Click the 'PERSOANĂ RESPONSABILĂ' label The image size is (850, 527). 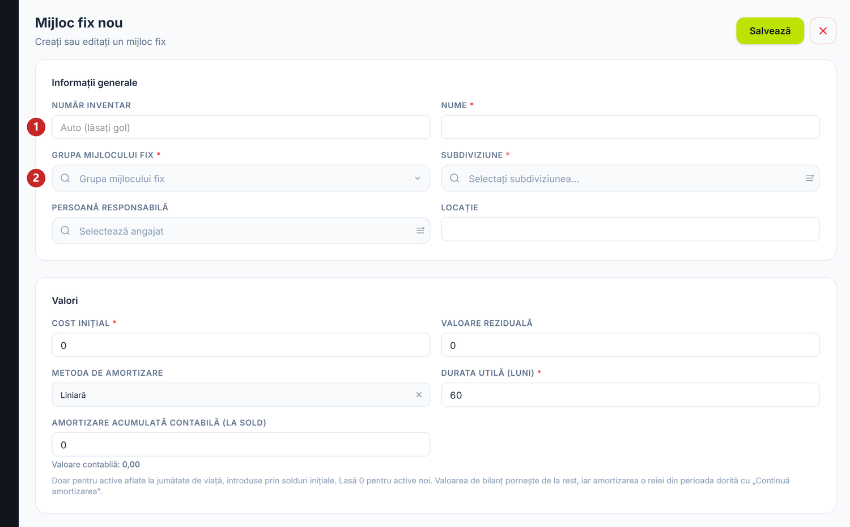coord(110,207)
